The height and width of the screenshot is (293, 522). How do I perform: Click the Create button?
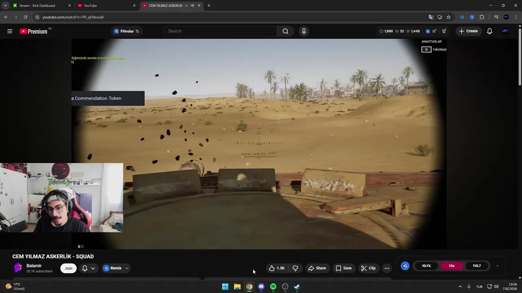click(468, 31)
